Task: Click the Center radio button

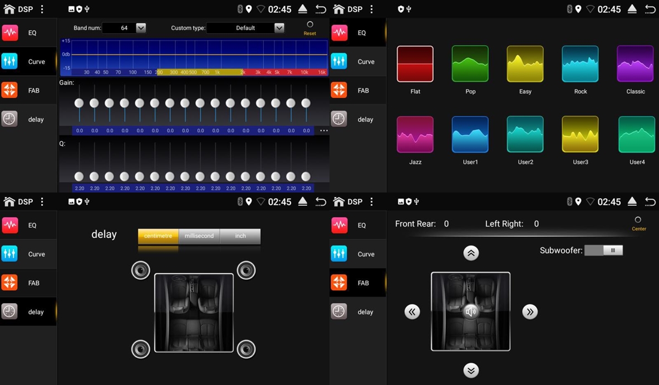Action: [x=638, y=220]
